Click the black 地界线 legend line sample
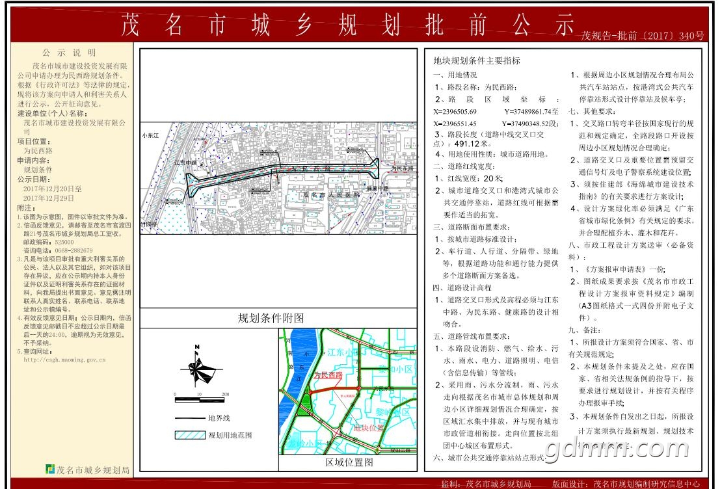Image resolution: width=720 pixels, height=489 pixels. click(190, 418)
